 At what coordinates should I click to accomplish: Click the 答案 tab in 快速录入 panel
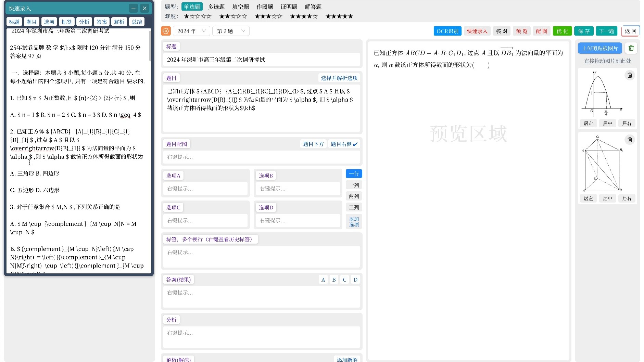pyautogui.click(x=102, y=22)
